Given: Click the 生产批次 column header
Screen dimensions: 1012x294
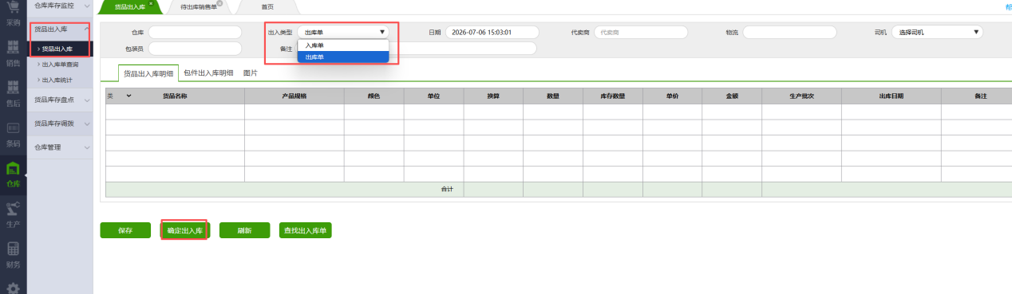Looking at the screenshot, I should [801, 96].
